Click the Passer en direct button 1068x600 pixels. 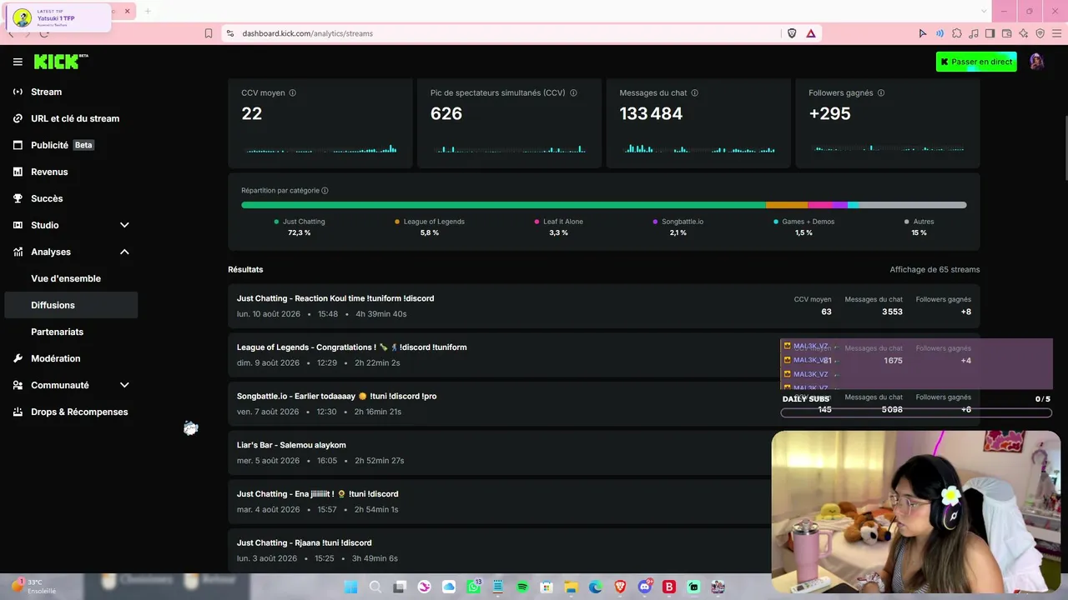976,62
